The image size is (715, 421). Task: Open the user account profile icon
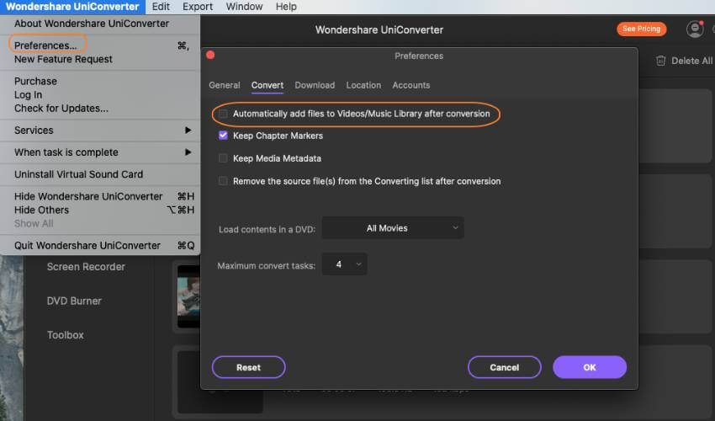pos(695,29)
